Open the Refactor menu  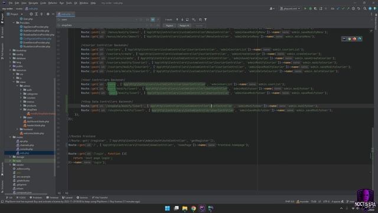pos(53,3)
